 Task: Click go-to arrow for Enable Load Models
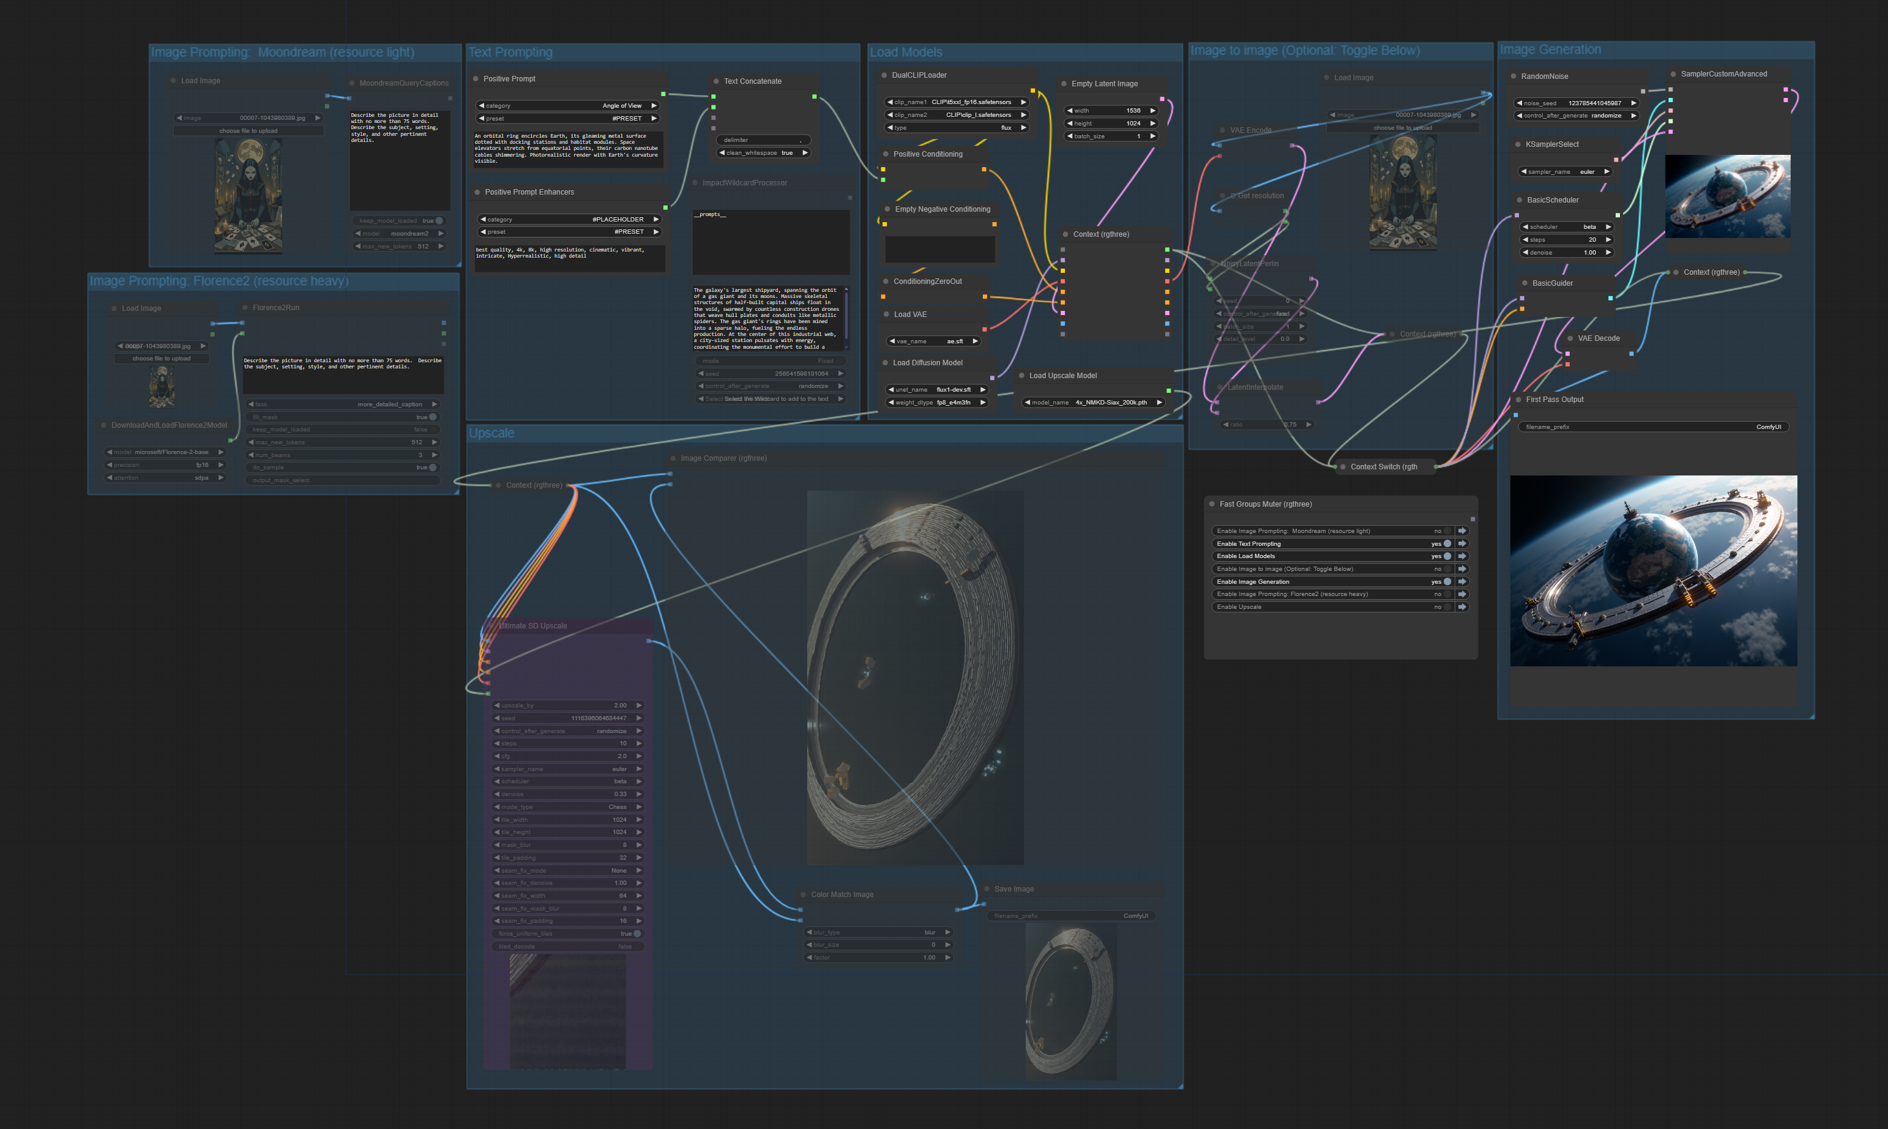(x=1461, y=556)
